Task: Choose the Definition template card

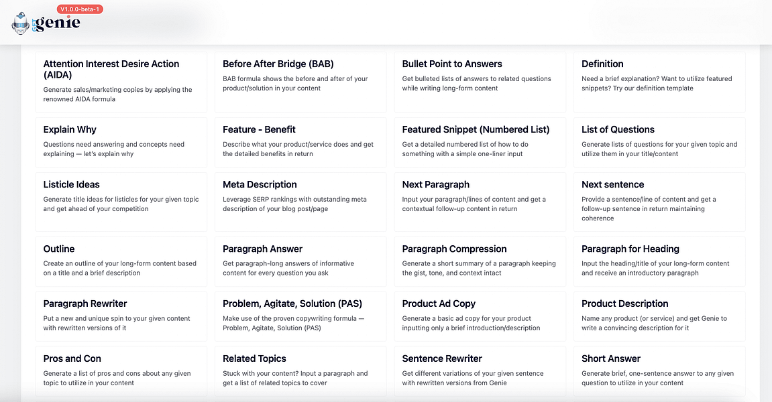Action: click(659, 82)
